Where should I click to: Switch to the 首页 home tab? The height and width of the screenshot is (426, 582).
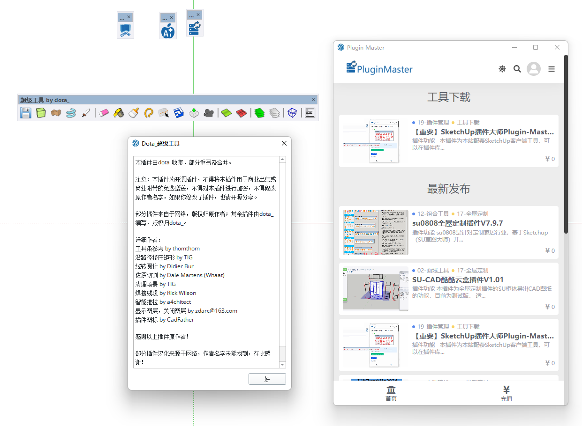click(391, 393)
